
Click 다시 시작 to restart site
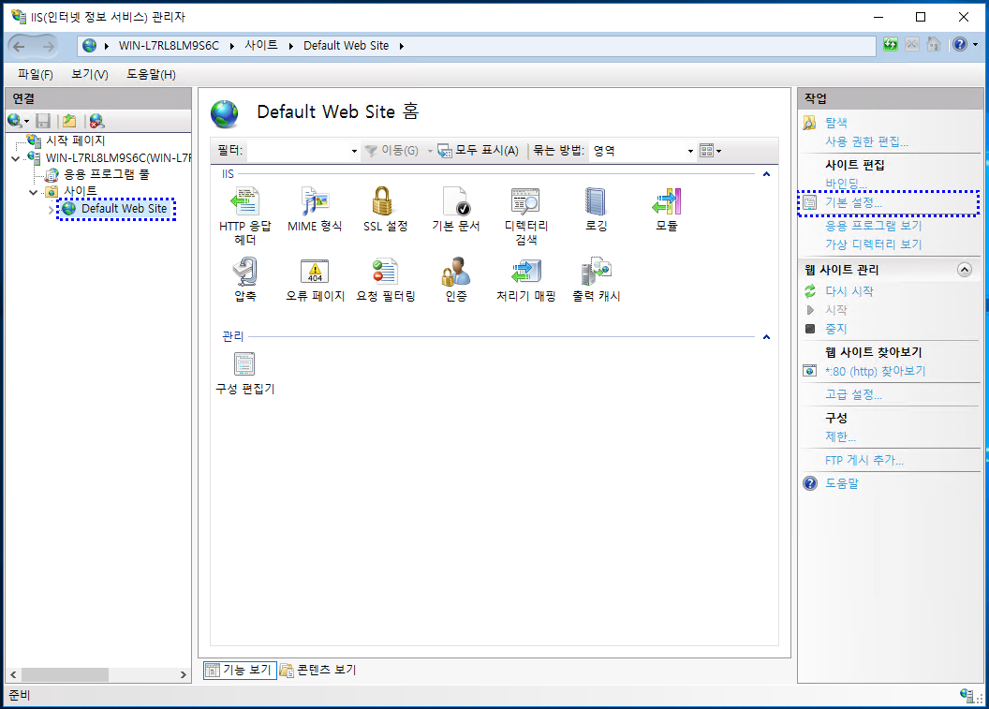849,290
